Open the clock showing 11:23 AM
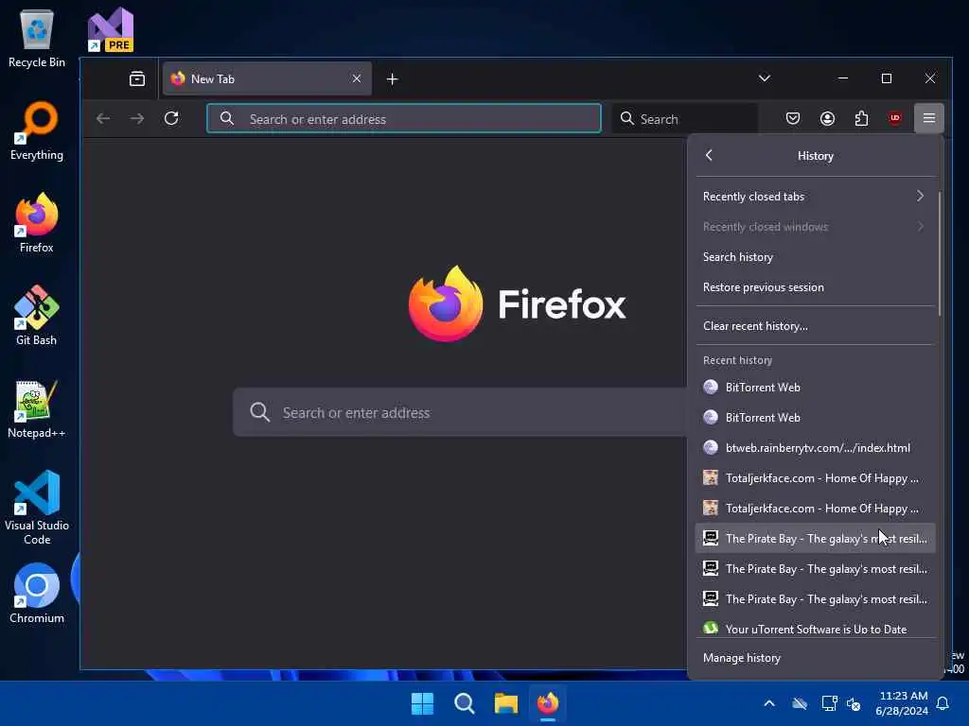The width and height of the screenshot is (969, 726). tap(902, 703)
